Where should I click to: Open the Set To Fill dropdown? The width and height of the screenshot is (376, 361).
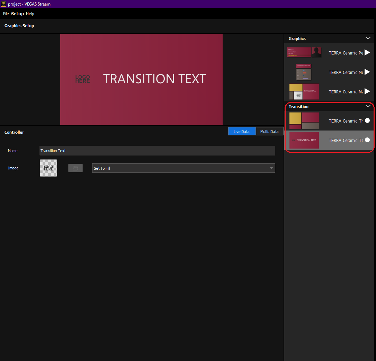(x=183, y=168)
